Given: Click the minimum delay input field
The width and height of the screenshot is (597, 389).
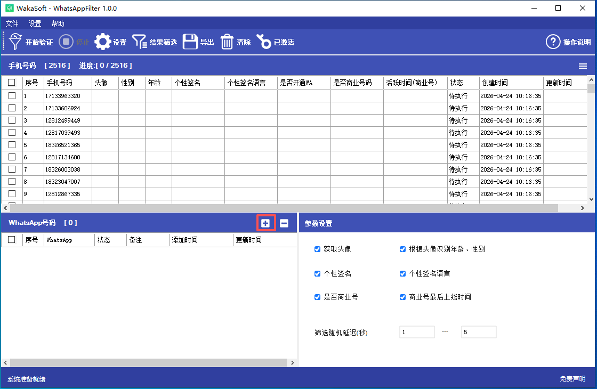Looking at the screenshot, I should (x=417, y=332).
